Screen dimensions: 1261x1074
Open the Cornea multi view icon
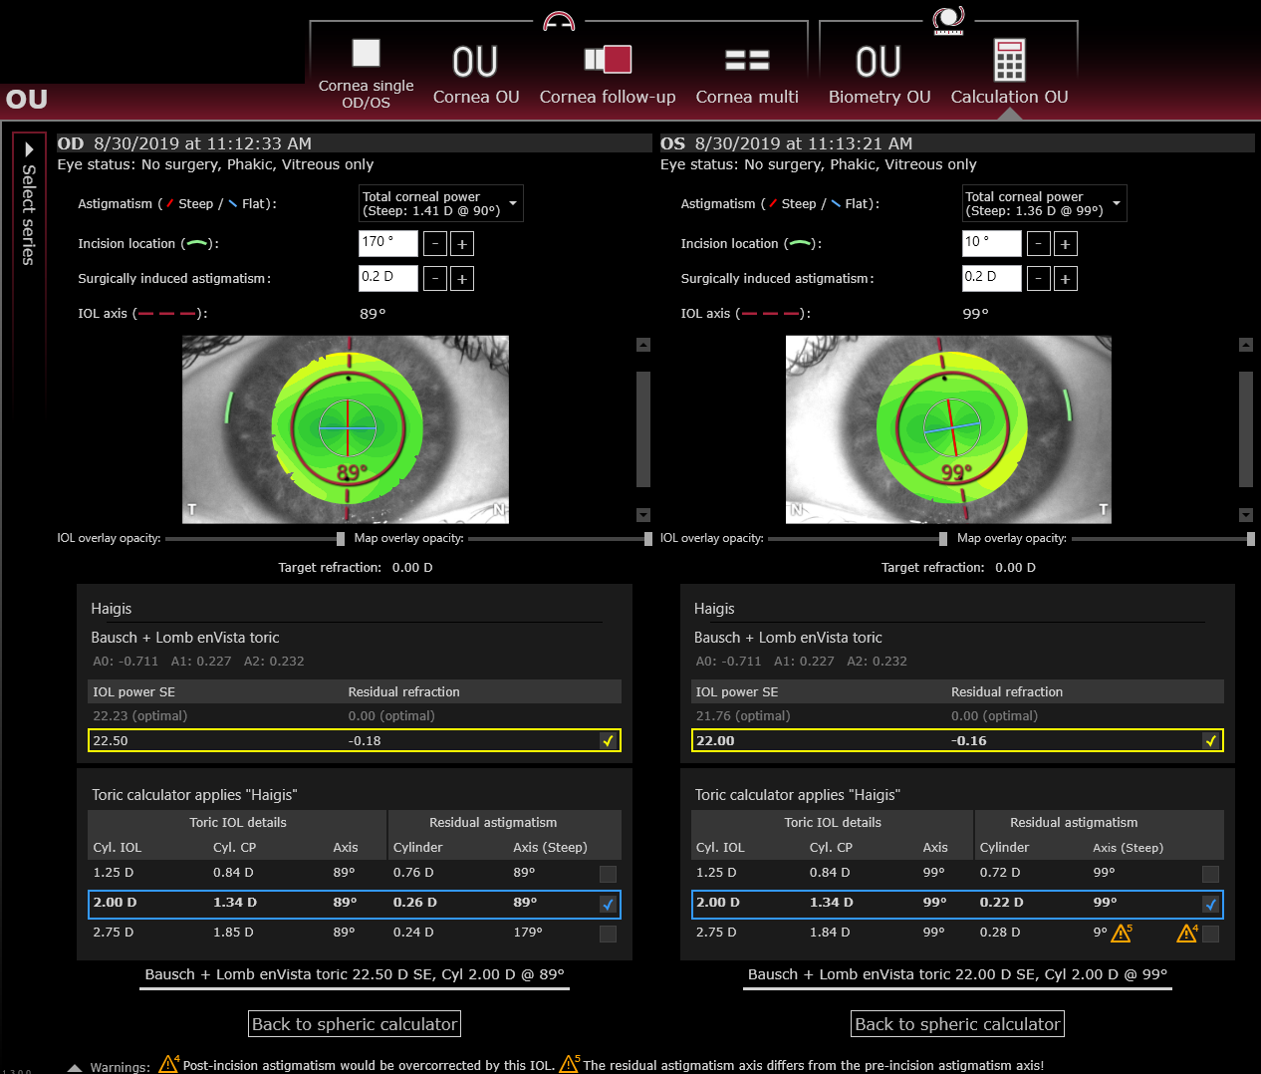[x=747, y=61]
